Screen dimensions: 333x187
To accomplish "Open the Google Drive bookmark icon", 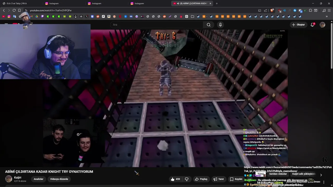I will 37,16.
